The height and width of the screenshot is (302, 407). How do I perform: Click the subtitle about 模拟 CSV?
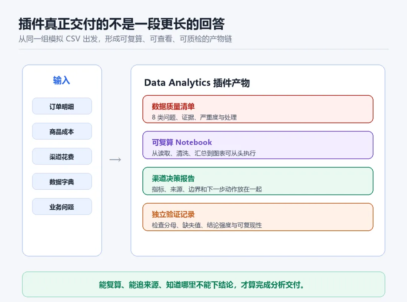tap(125, 39)
